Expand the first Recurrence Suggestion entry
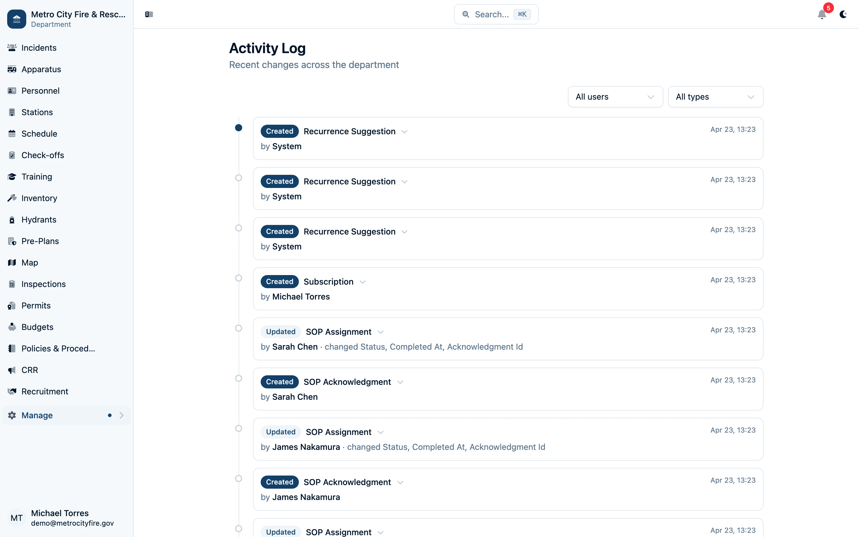Screen dimensions: 859x537 [x=404, y=131]
